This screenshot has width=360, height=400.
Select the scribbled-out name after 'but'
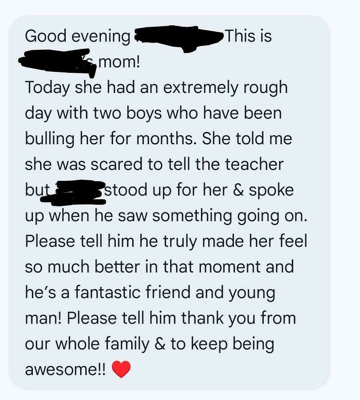pyautogui.click(x=74, y=193)
